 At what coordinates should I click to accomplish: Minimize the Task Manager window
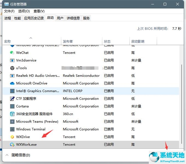[x=153, y=4]
